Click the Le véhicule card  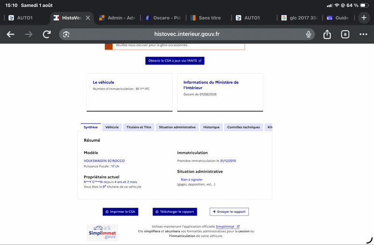129,92
